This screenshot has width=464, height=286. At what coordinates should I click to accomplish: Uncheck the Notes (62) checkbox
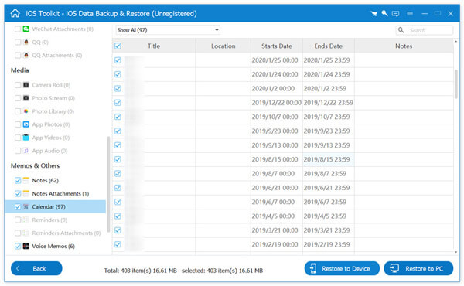point(18,180)
